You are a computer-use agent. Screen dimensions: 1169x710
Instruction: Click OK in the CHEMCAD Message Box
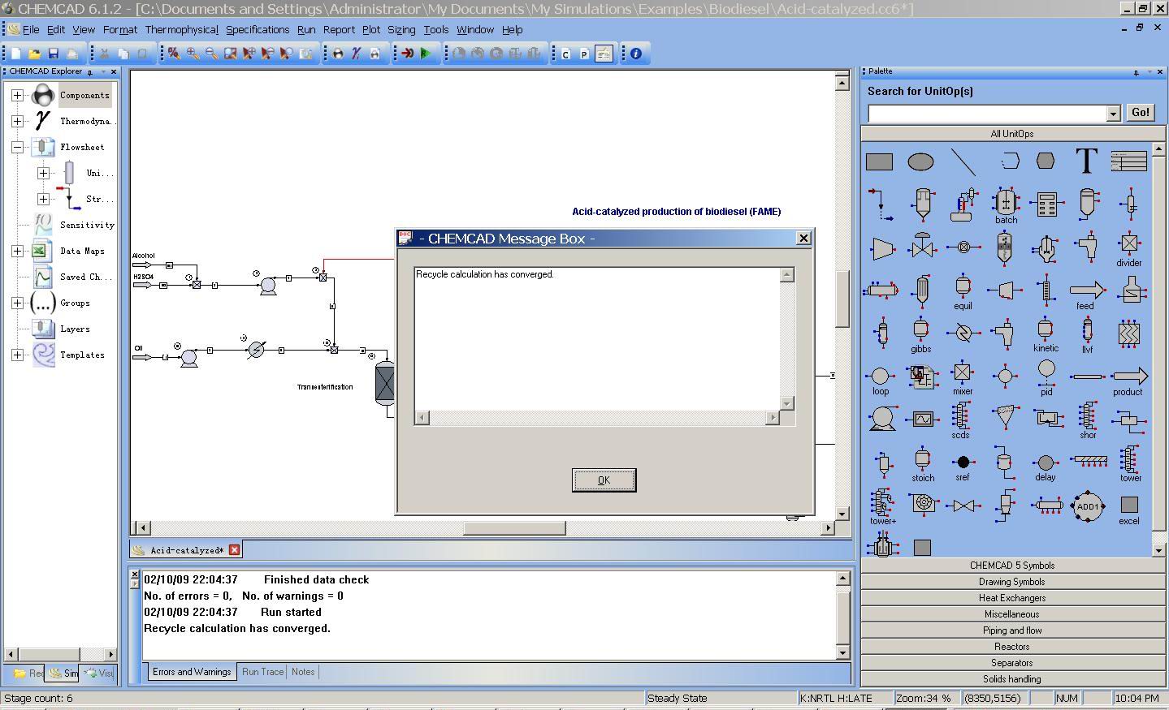(604, 480)
